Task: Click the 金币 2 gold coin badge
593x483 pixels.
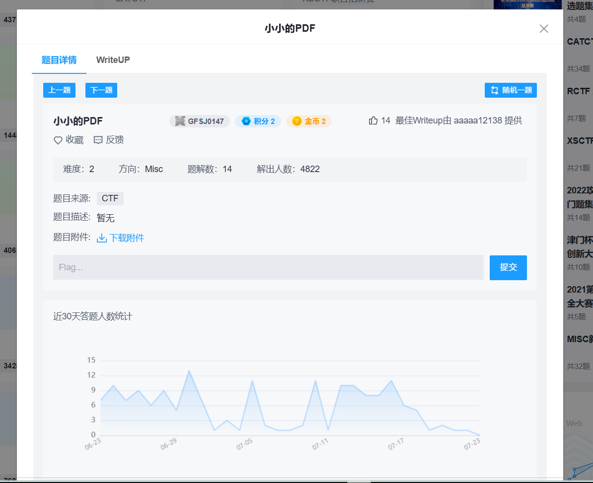Action: pos(308,121)
